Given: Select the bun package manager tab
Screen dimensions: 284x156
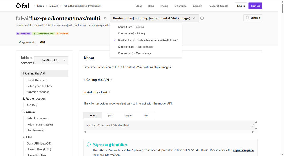Looking at the screenshot, I should tap(146, 115).
